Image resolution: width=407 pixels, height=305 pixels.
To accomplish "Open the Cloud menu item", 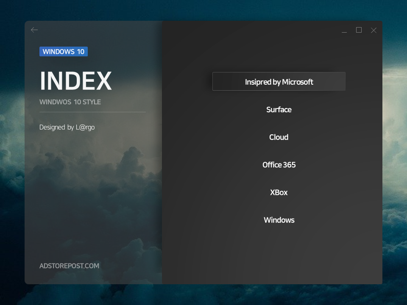I will coord(279,137).
